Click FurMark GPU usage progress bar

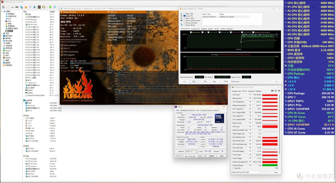(86, 63)
